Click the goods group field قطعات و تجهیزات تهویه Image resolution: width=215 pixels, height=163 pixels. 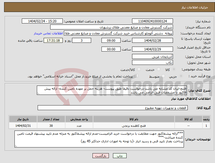pyautogui.click(x=113, y=108)
